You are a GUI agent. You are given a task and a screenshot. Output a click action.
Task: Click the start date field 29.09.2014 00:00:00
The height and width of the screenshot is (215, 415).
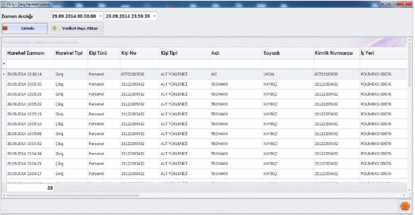click(73, 16)
